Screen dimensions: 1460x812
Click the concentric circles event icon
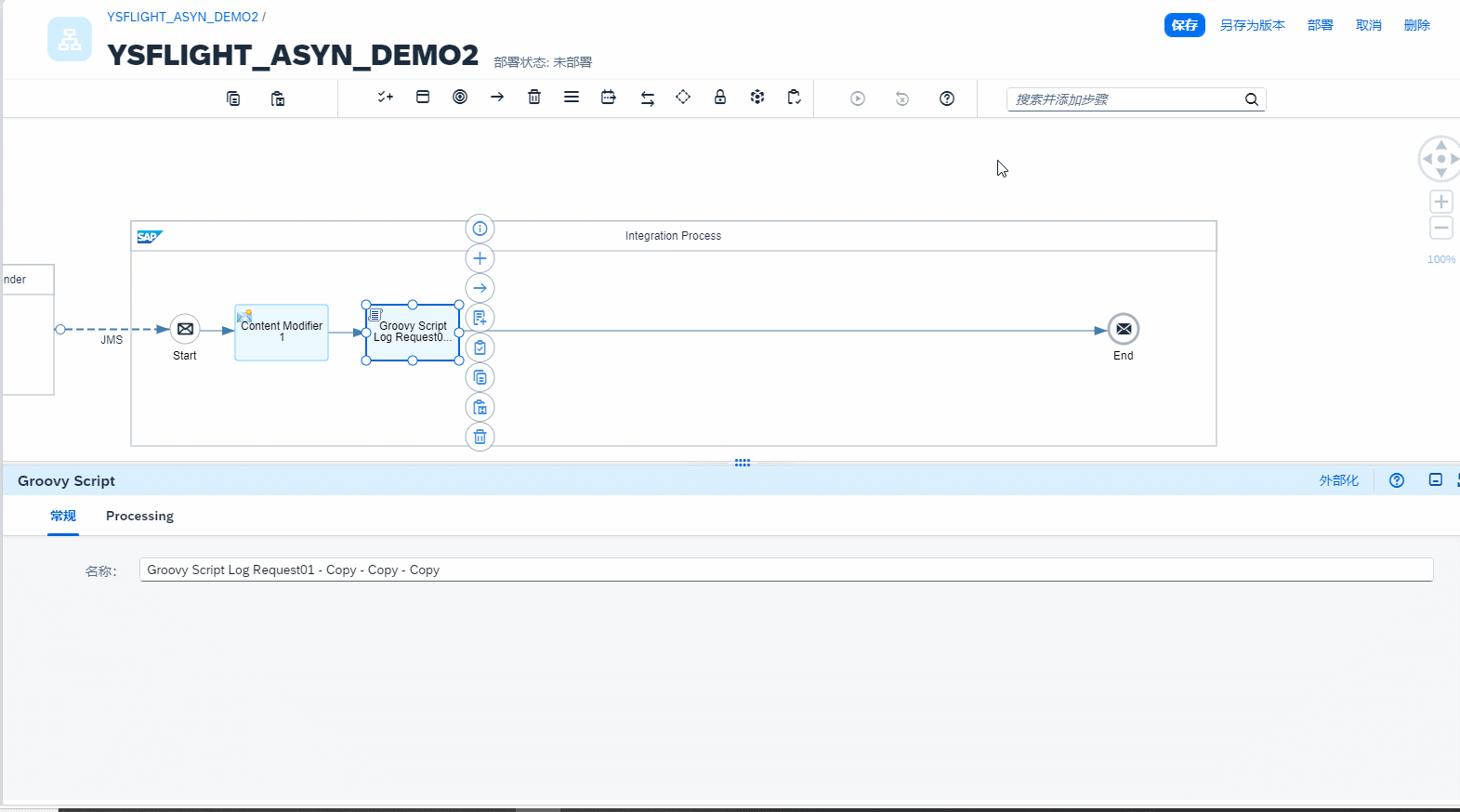[x=460, y=97]
